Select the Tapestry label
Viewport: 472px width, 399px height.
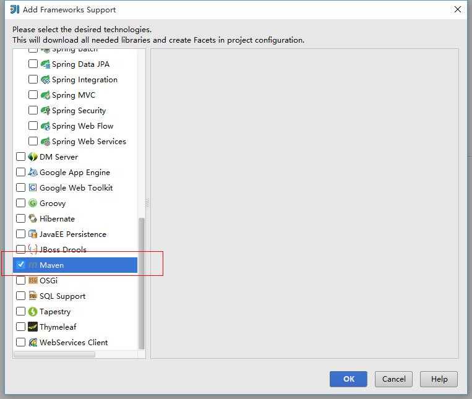55,311
